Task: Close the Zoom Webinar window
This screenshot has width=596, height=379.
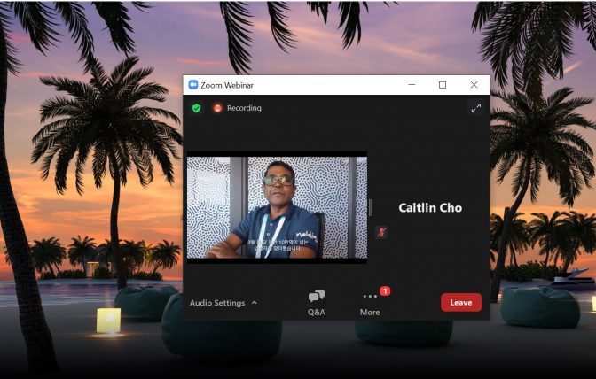Action: (x=474, y=85)
